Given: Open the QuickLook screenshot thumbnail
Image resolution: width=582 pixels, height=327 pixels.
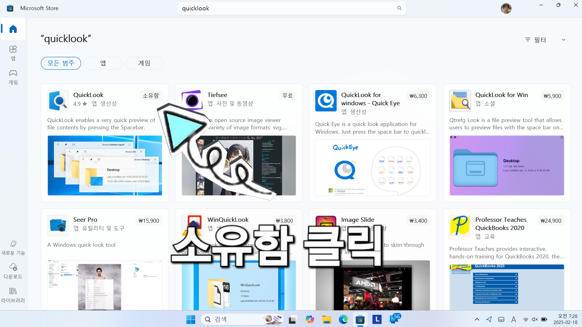Looking at the screenshot, I should [x=105, y=165].
